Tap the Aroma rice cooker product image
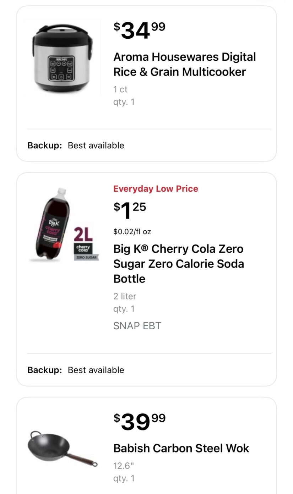293x494 pixels. [62, 58]
